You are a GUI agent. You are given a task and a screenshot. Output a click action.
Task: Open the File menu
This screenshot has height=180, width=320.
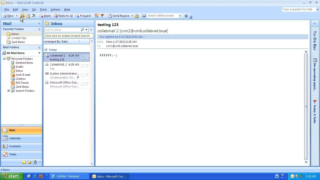tap(7, 9)
